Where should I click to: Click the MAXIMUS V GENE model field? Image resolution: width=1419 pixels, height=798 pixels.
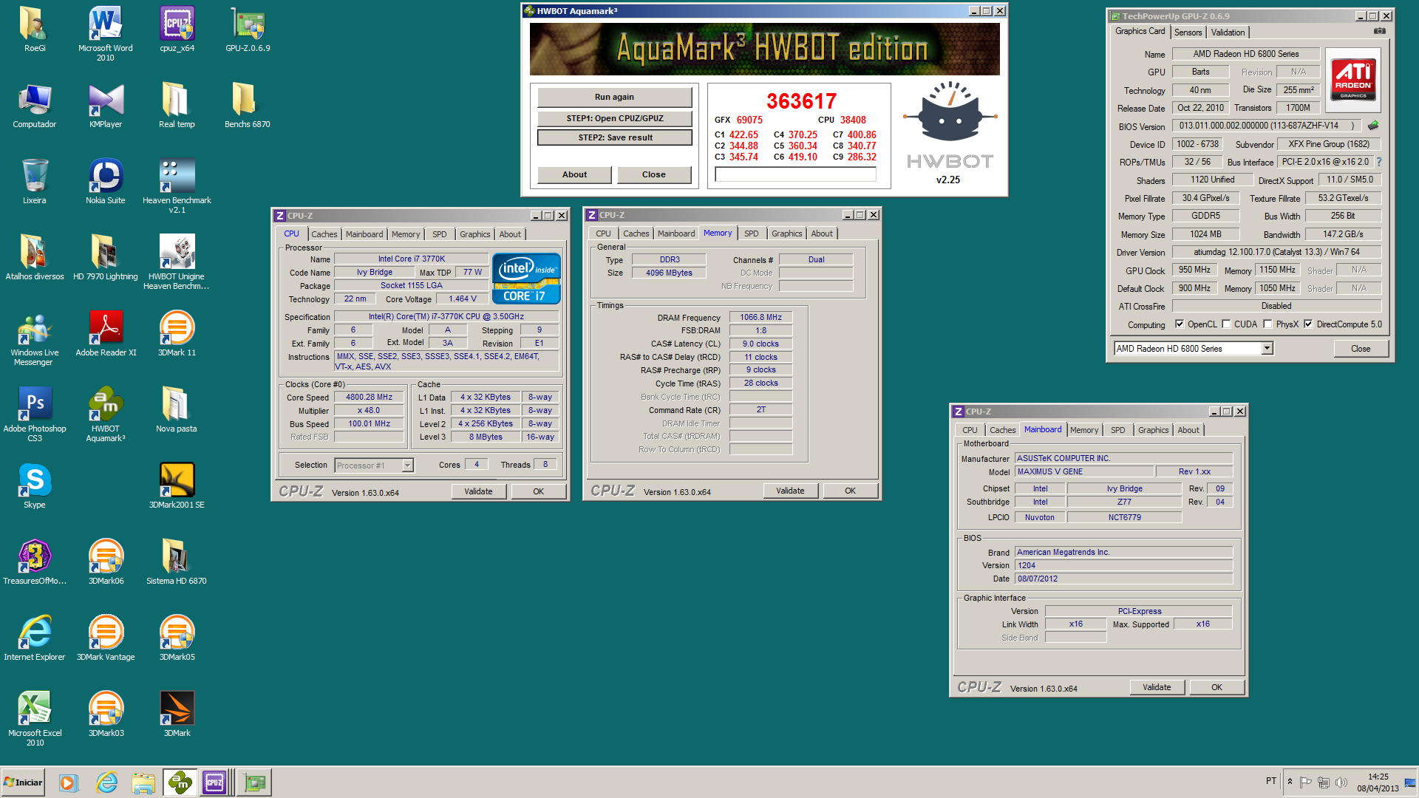[x=1083, y=471]
